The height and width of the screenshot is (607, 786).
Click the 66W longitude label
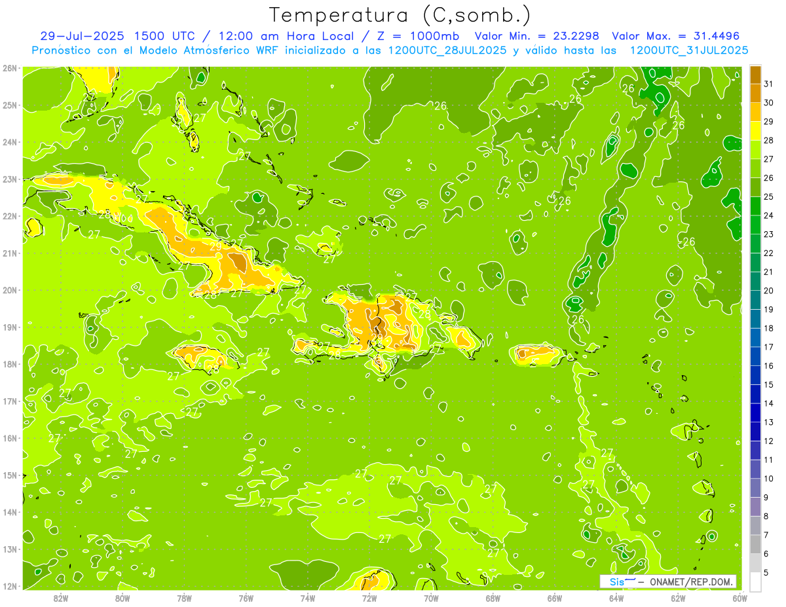[x=554, y=598]
